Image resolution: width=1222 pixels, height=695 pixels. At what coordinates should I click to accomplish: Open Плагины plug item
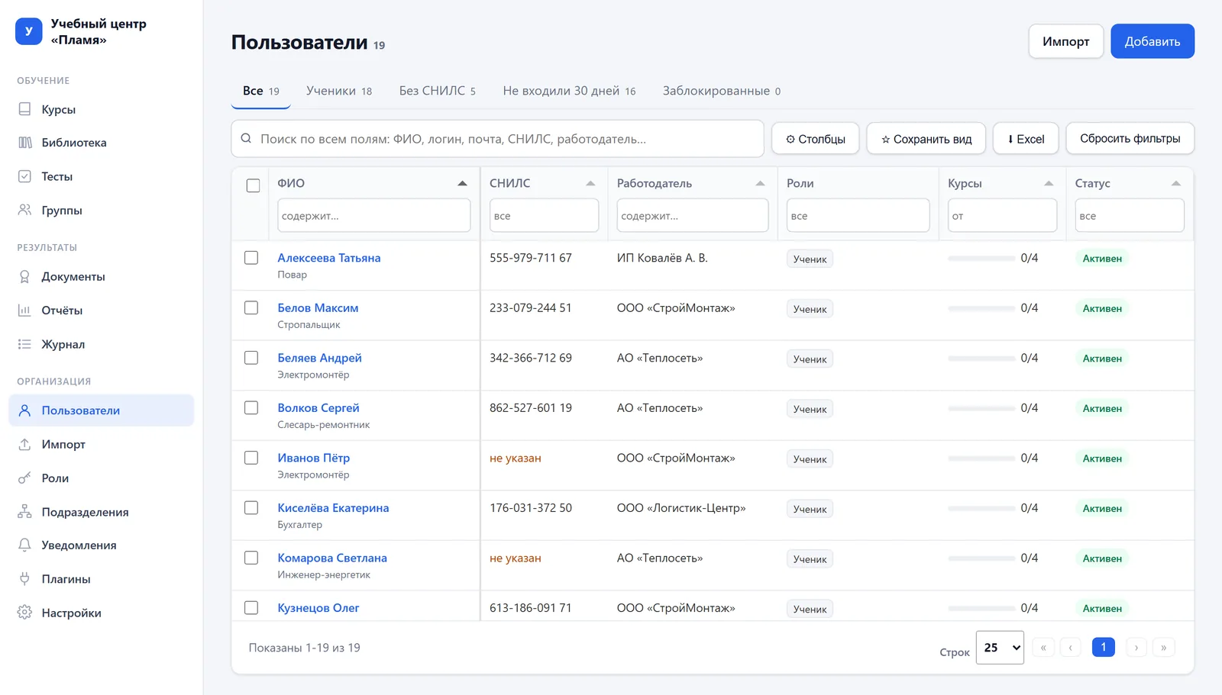[x=101, y=579]
